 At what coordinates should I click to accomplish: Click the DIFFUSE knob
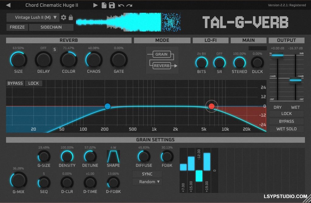[144, 156]
